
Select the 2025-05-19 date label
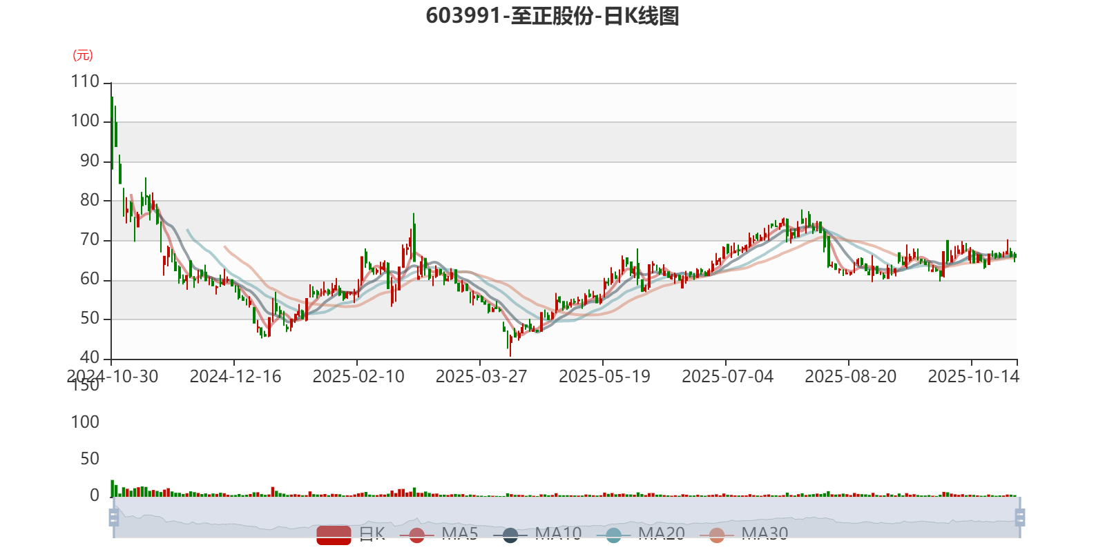coord(604,377)
